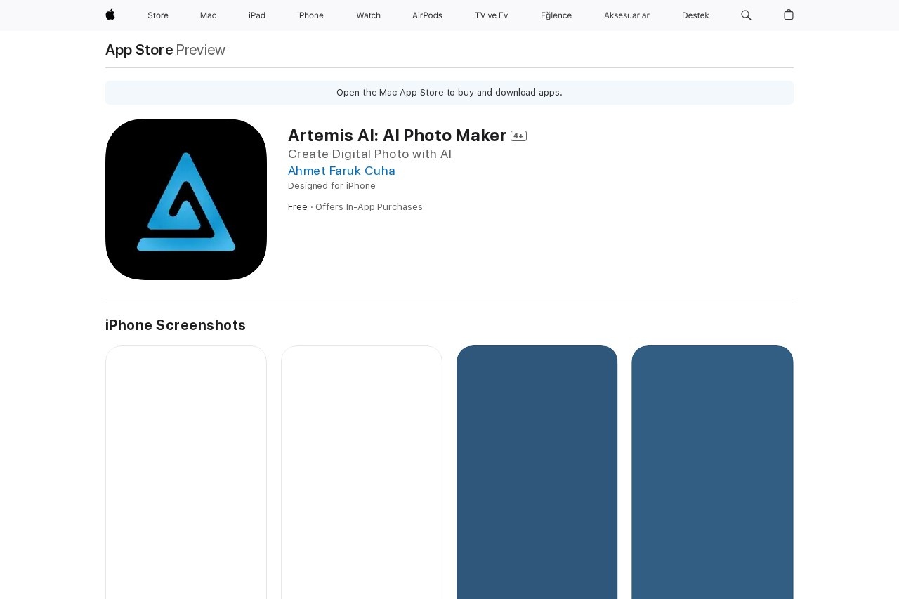The height and width of the screenshot is (599, 899).
Task: Open the search magnifier icon
Action: [x=746, y=15]
